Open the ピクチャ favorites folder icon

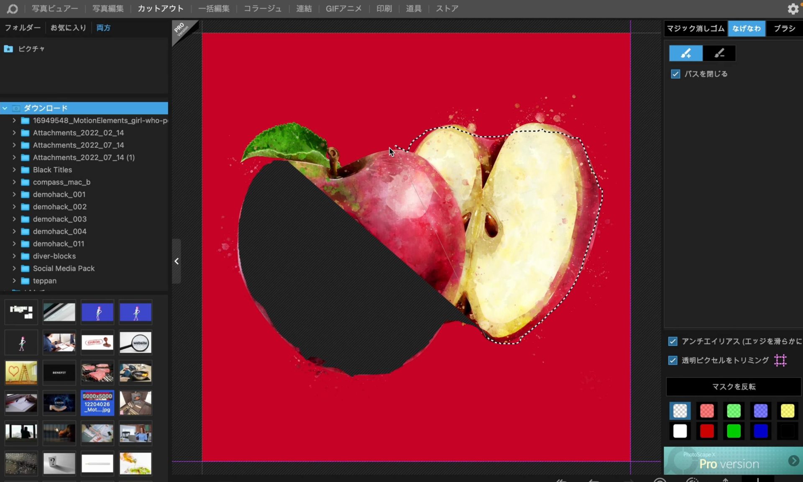(8, 49)
